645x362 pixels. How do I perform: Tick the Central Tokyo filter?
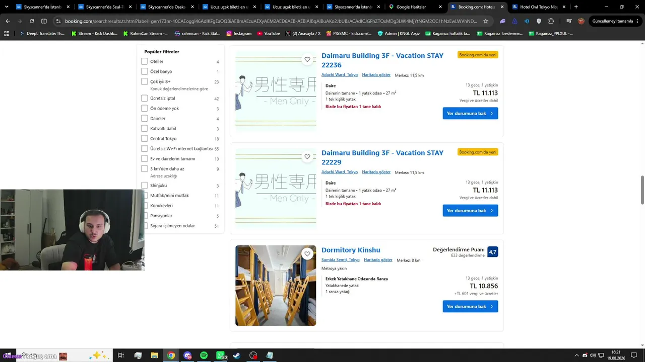coord(145,138)
